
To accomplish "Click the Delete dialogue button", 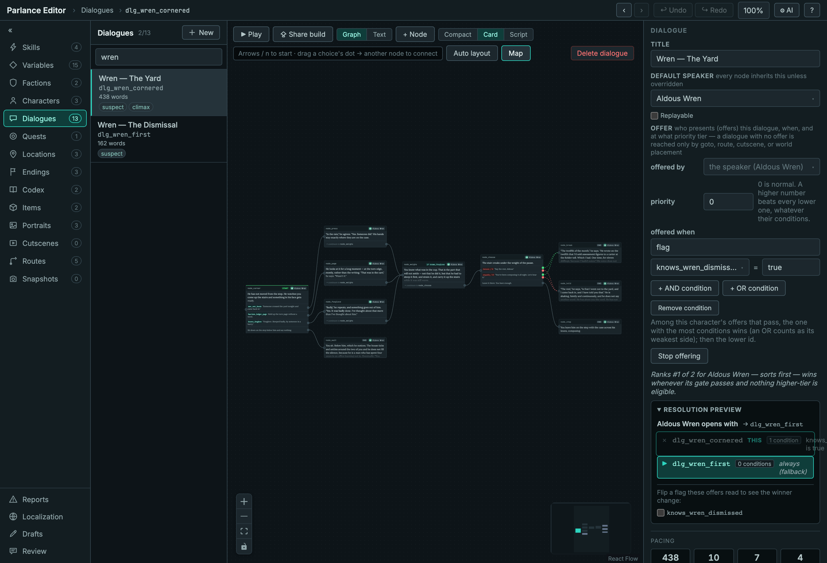I will coord(602,53).
